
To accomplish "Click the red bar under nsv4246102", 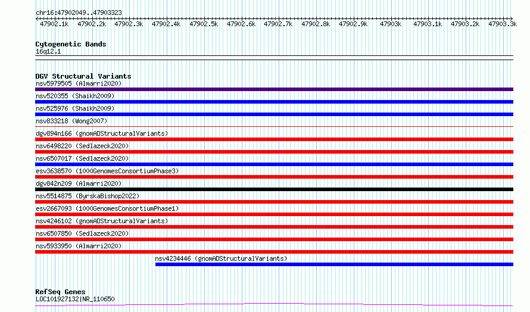I will (x=274, y=227).
